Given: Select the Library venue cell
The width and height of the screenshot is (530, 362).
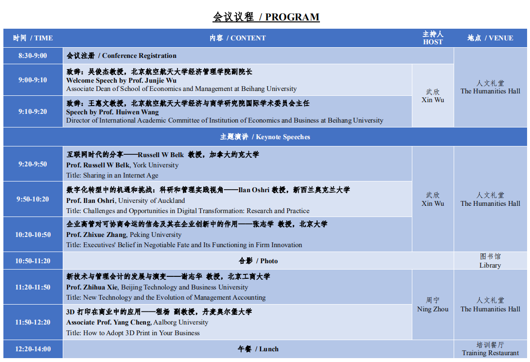Looking at the screenshot, I should pos(490,261).
